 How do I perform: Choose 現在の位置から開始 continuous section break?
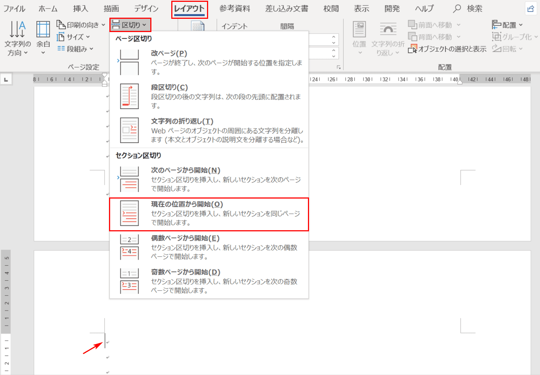[209, 214]
